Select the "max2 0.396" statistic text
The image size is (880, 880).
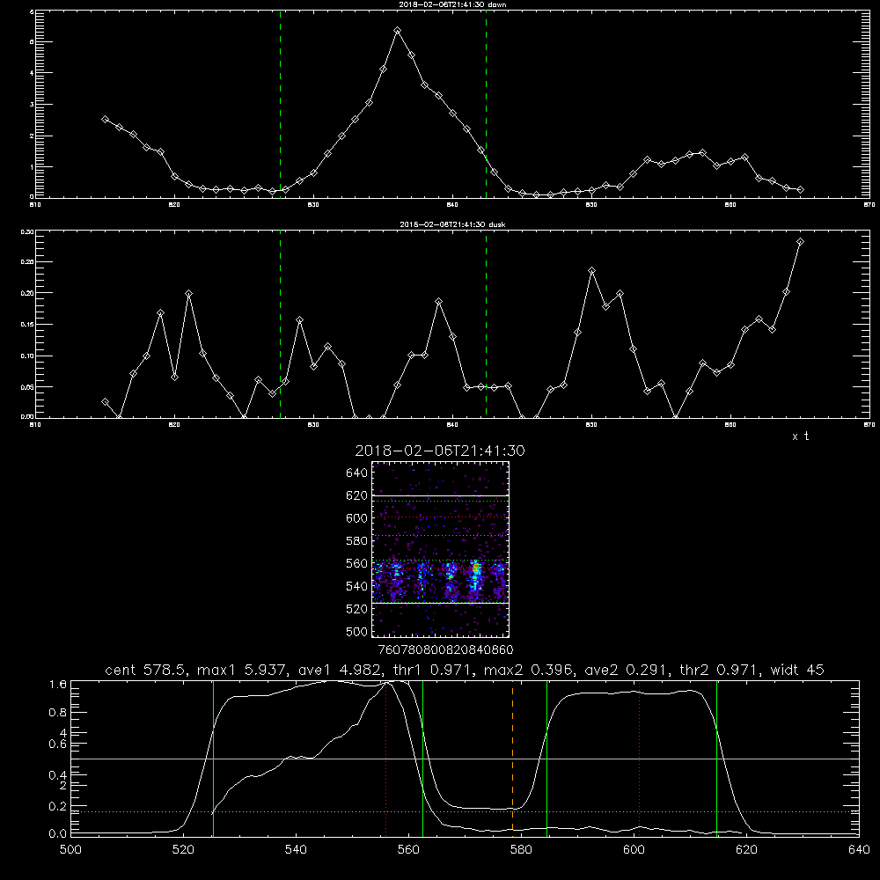point(528,670)
